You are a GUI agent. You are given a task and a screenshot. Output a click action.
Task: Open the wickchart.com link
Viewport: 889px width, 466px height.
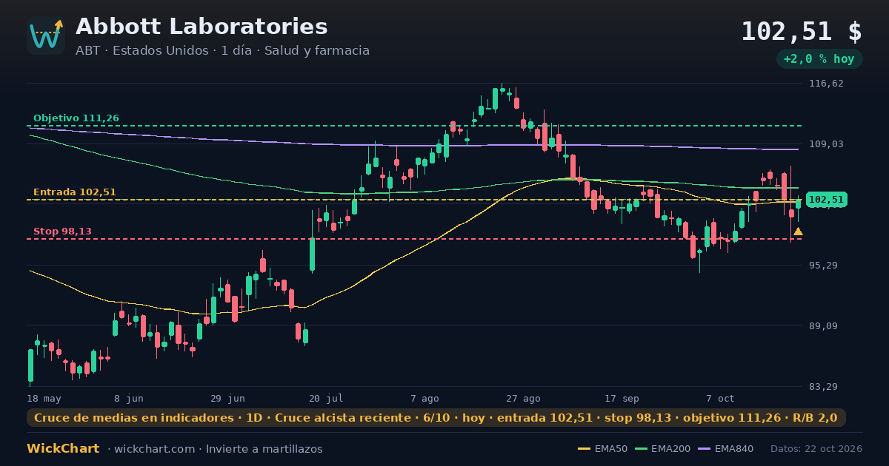pos(153,449)
